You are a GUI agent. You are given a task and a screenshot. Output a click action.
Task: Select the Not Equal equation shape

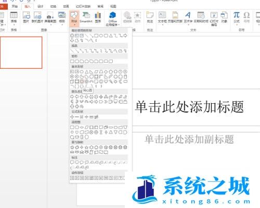coord(96,117)
